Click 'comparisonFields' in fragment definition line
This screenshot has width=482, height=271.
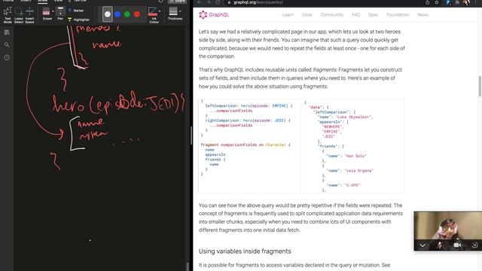(238, 145)
